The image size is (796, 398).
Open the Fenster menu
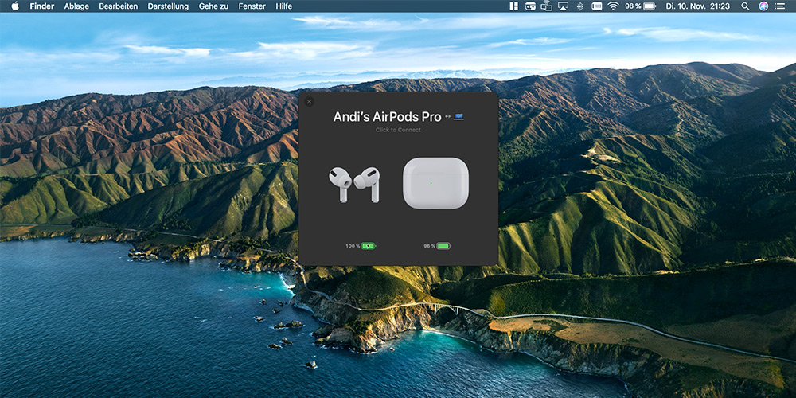pos(252,6)
